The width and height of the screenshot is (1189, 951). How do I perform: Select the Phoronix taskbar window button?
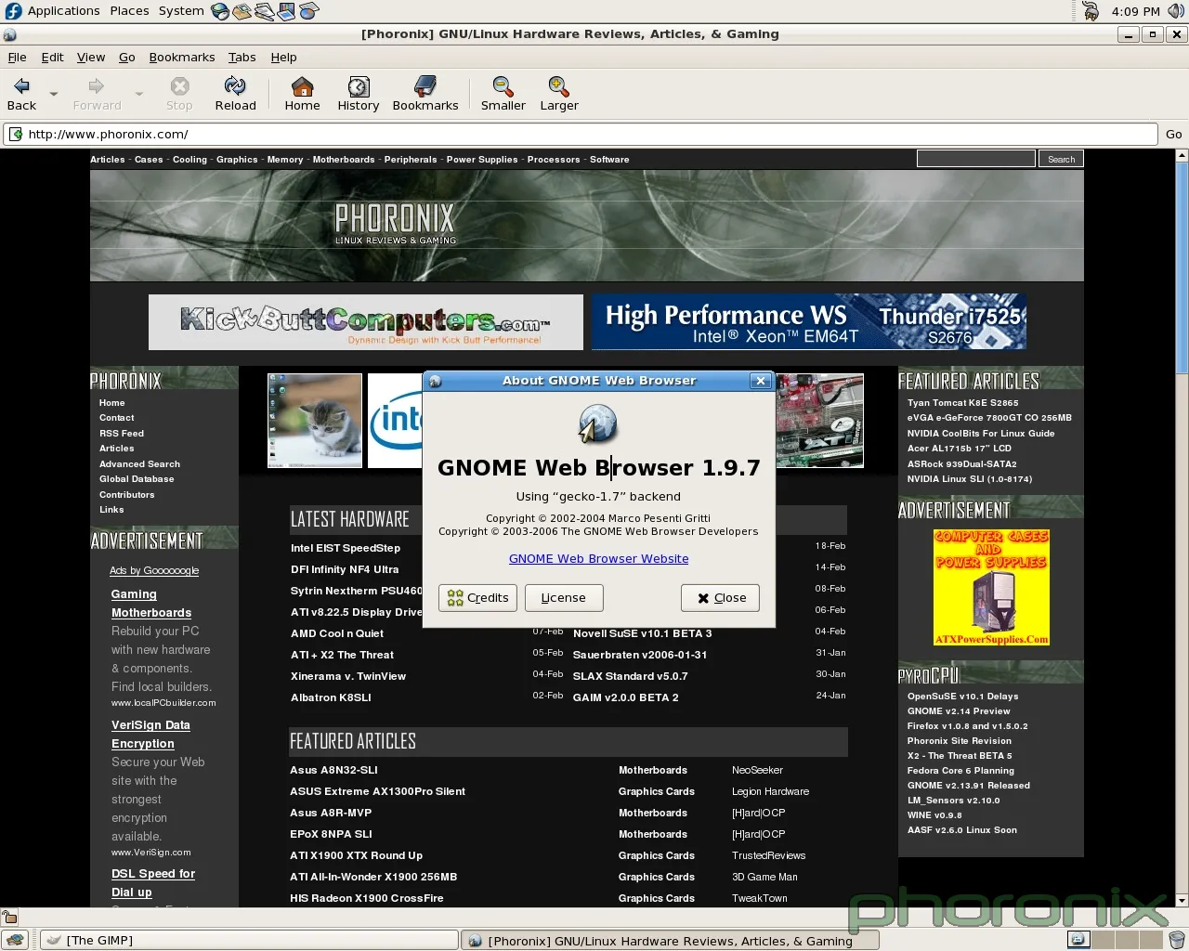point(670,940)
